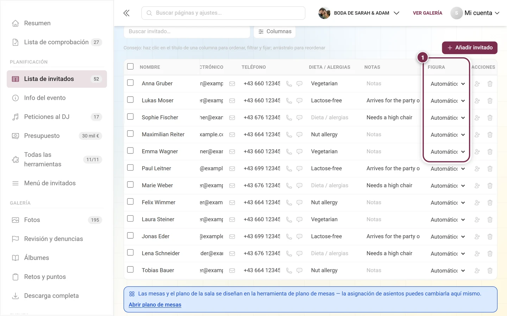507x316 pixels.
Task: Tick checkbox next to Paul Leitner
Action: click(x=130, y=167)
